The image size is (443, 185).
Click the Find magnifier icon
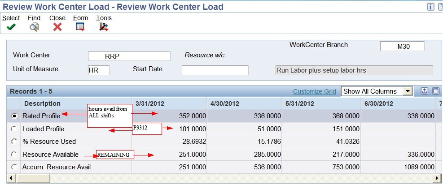click(34, 27)
